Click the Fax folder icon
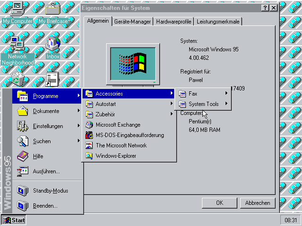This screenshot has height=226, width=302. (182, 94)
